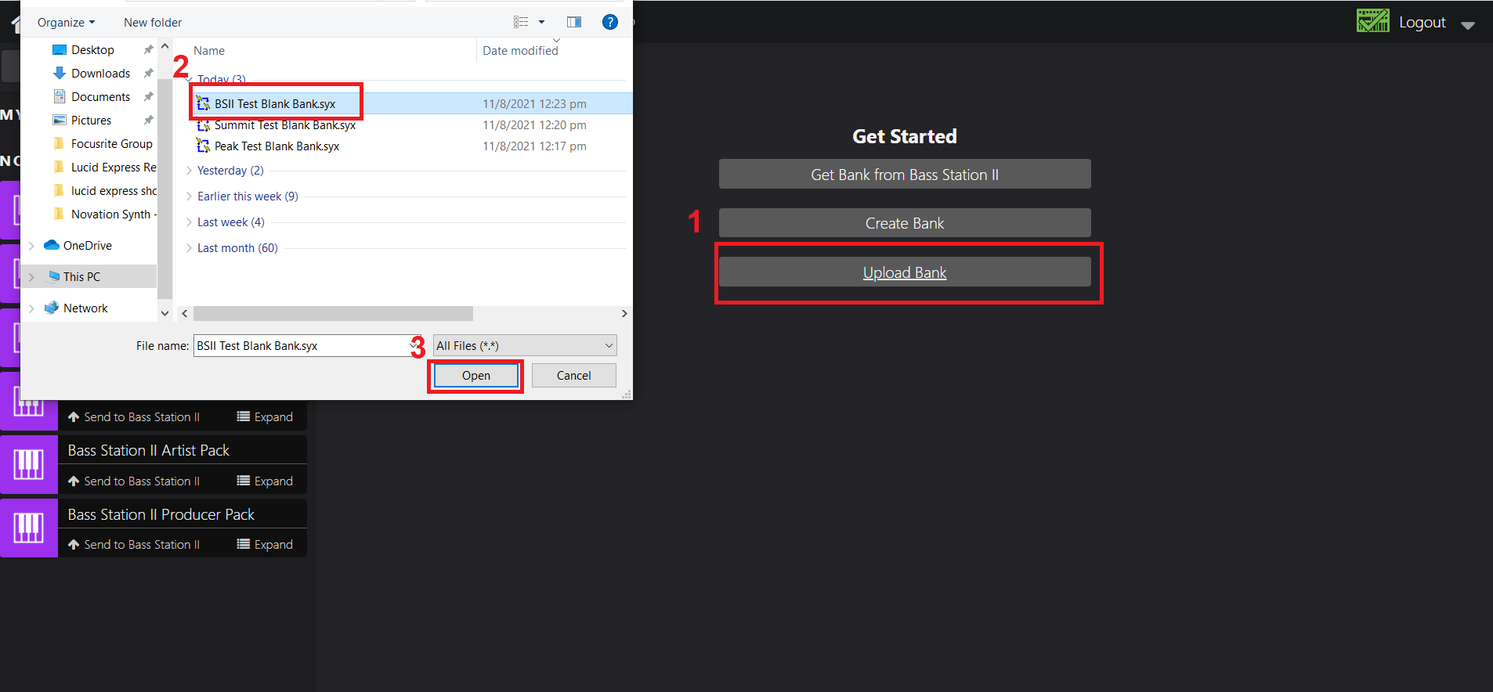Click the Logout link

(x=1423, y=22)
